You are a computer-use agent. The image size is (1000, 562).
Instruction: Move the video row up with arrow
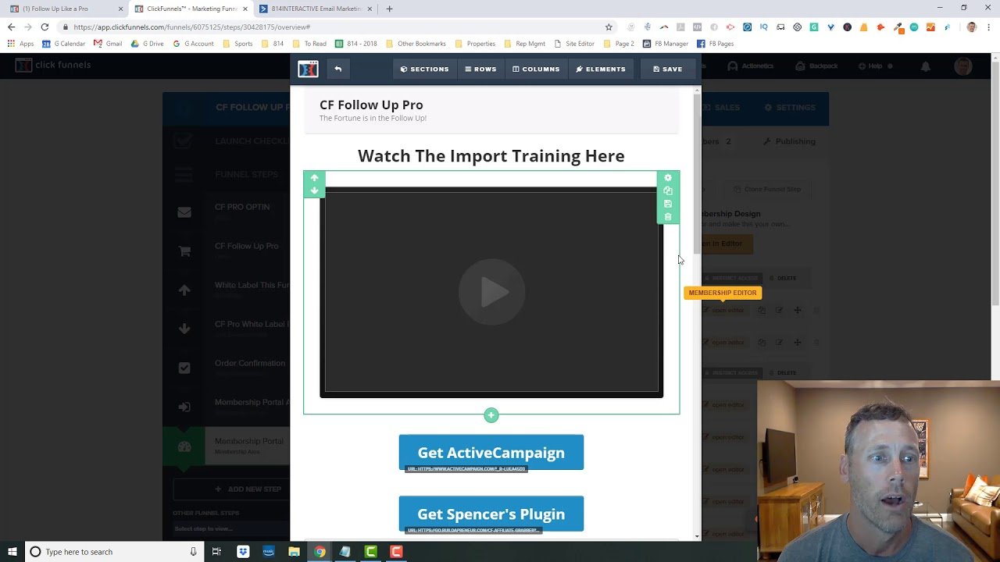(x=314, y=178)
